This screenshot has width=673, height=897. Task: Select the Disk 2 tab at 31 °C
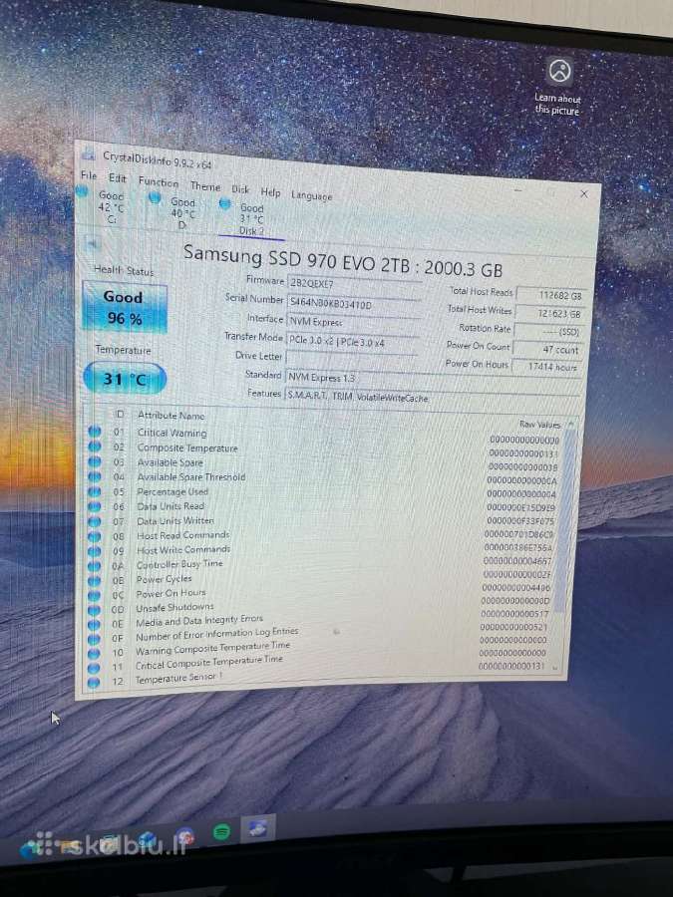point(247,218)
